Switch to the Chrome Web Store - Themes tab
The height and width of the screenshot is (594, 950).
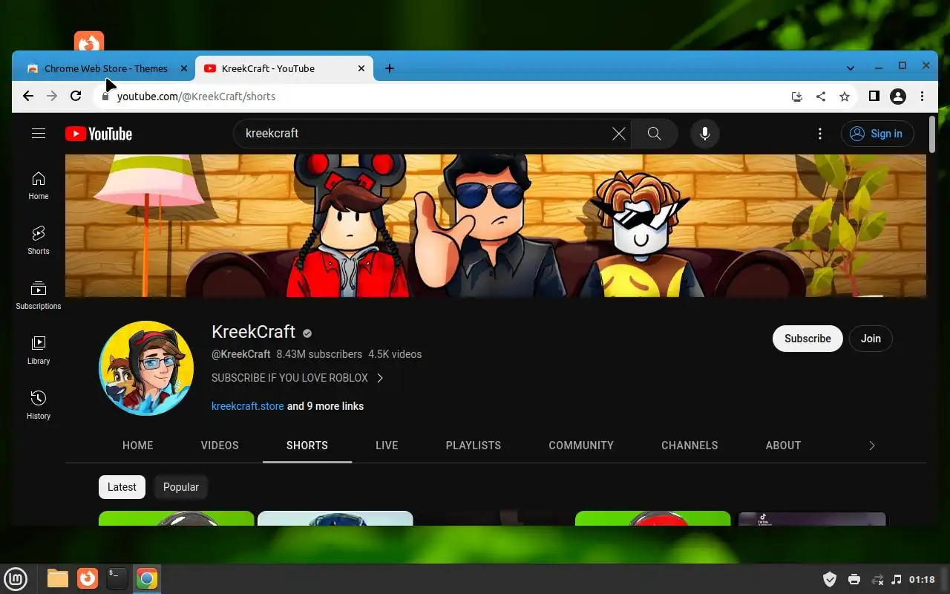pyautogui.click(x=105, y=68)
